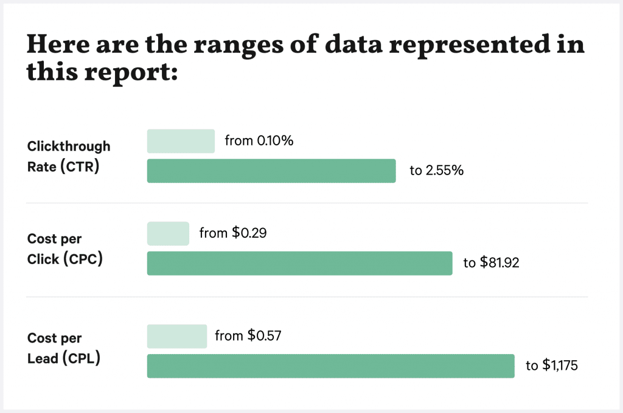Click the divider line below the CTR section

click(x=307, y=203)
